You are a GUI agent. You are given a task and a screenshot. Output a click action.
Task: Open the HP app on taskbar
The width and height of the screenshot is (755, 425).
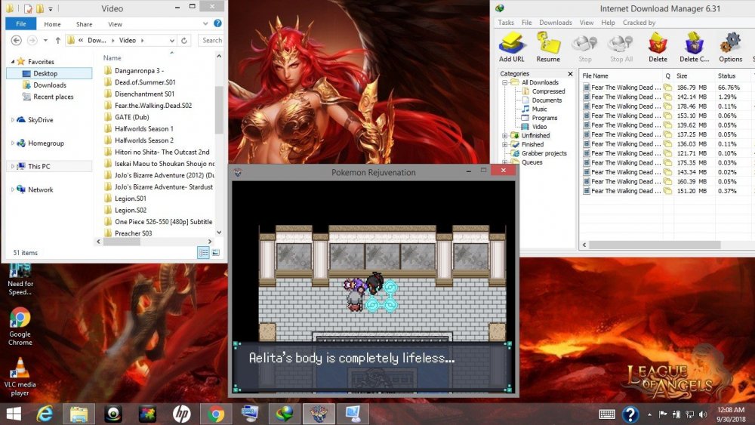coord(181,414)
